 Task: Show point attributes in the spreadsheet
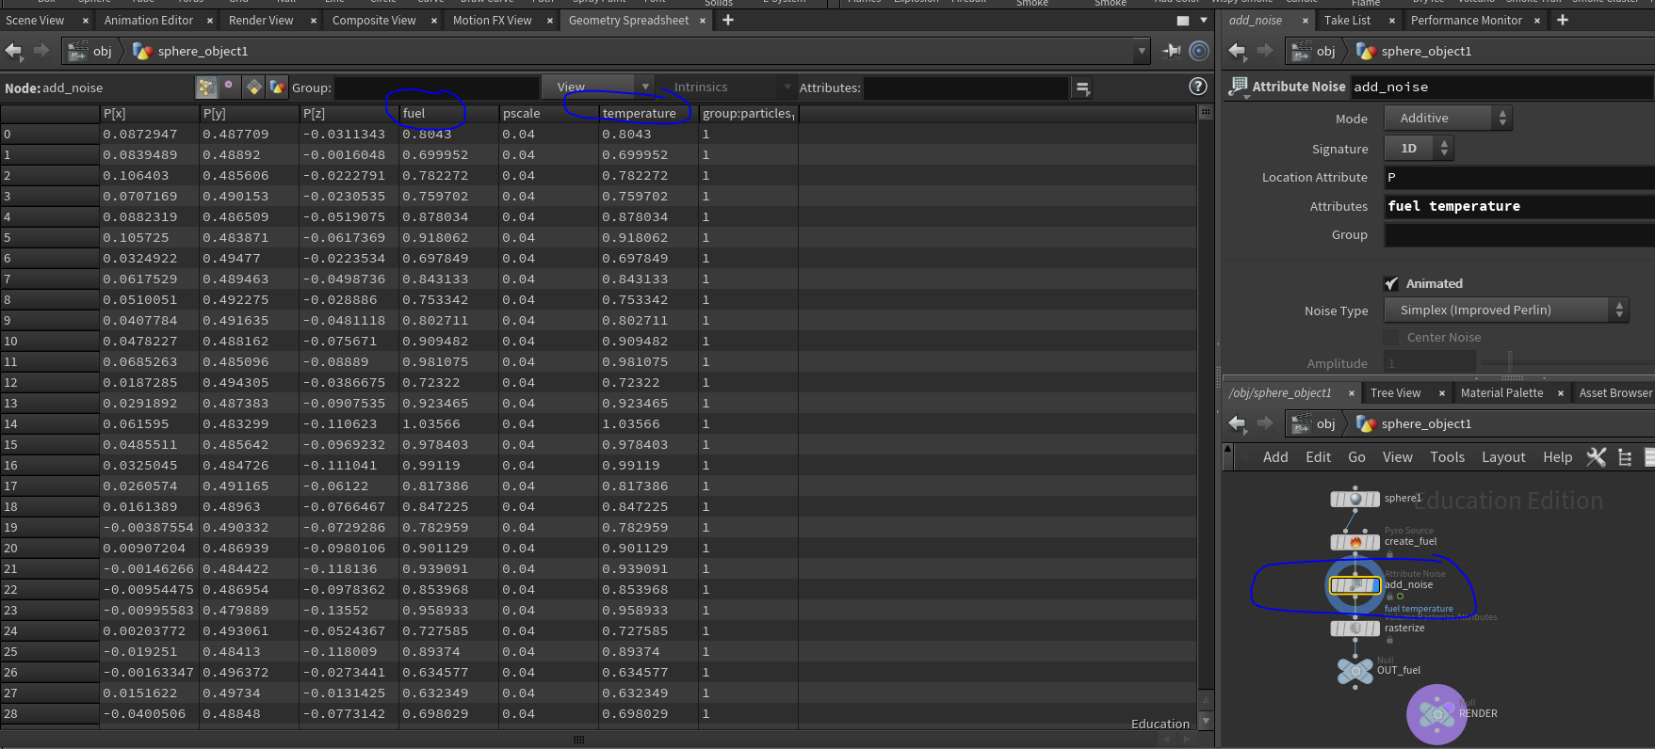point(206,88)
